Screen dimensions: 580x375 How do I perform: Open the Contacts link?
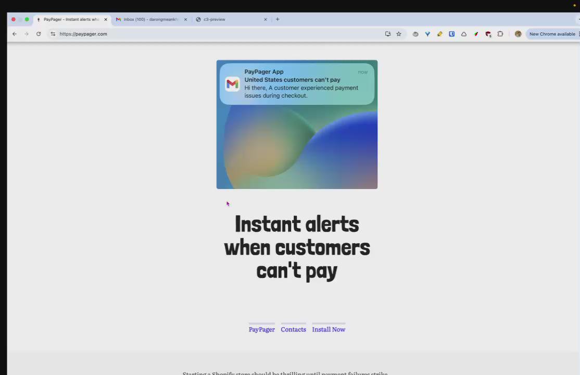coord(293,329)
